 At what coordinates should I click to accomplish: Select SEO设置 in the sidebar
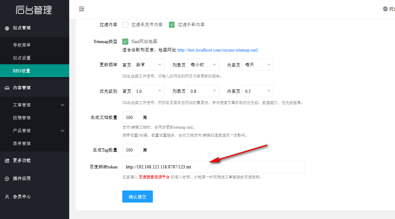[x=35, y=71]
